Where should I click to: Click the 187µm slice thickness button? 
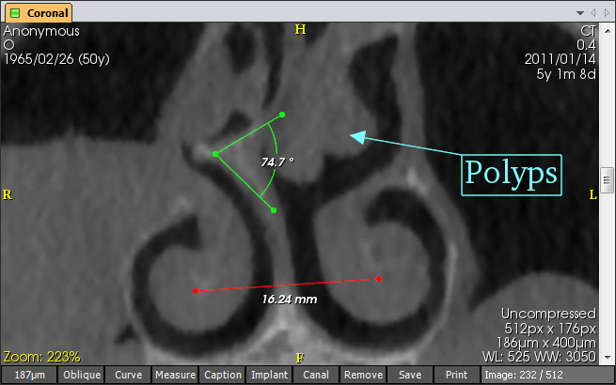pos(28,376)
